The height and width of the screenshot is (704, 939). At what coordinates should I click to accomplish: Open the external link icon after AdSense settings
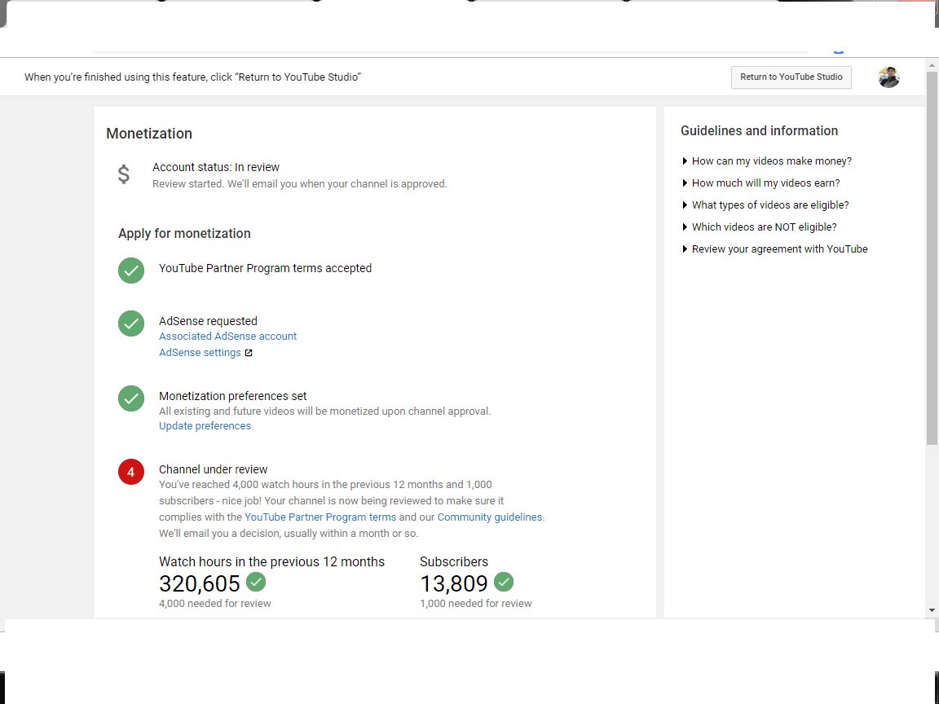[249, 353]
